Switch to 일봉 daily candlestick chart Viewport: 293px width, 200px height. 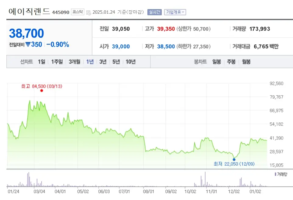(x=216, y=61)
